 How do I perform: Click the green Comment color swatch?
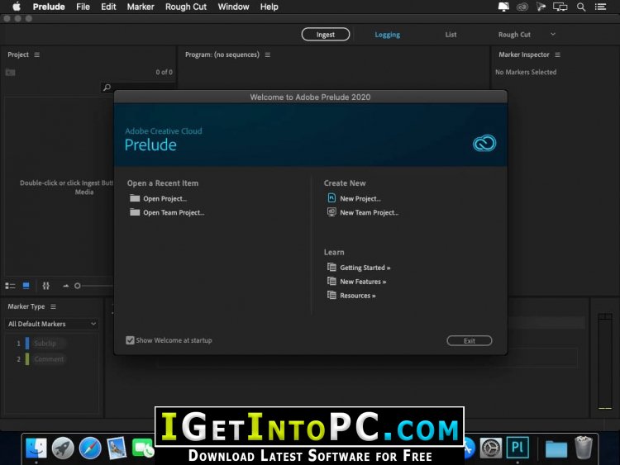27,359
